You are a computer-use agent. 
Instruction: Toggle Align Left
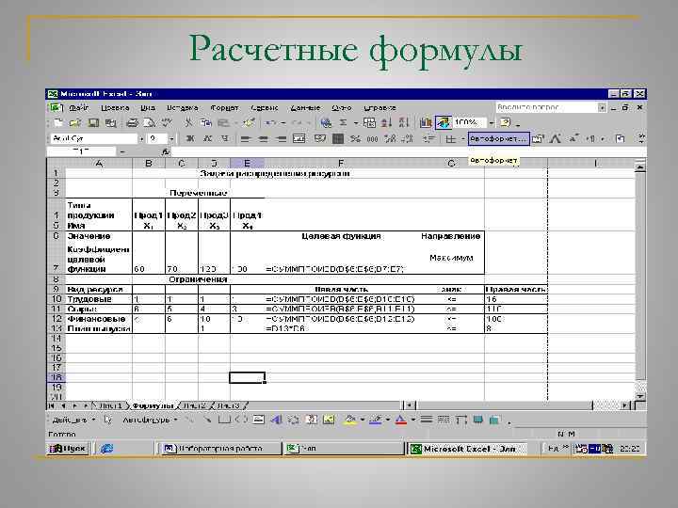tap(246, 138)
